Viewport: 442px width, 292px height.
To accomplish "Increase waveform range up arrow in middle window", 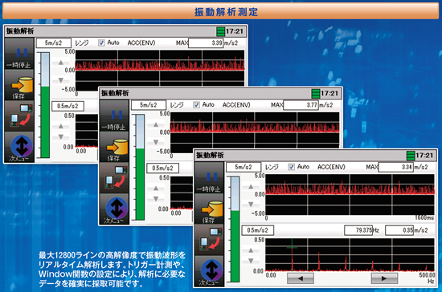I will 156,124.
